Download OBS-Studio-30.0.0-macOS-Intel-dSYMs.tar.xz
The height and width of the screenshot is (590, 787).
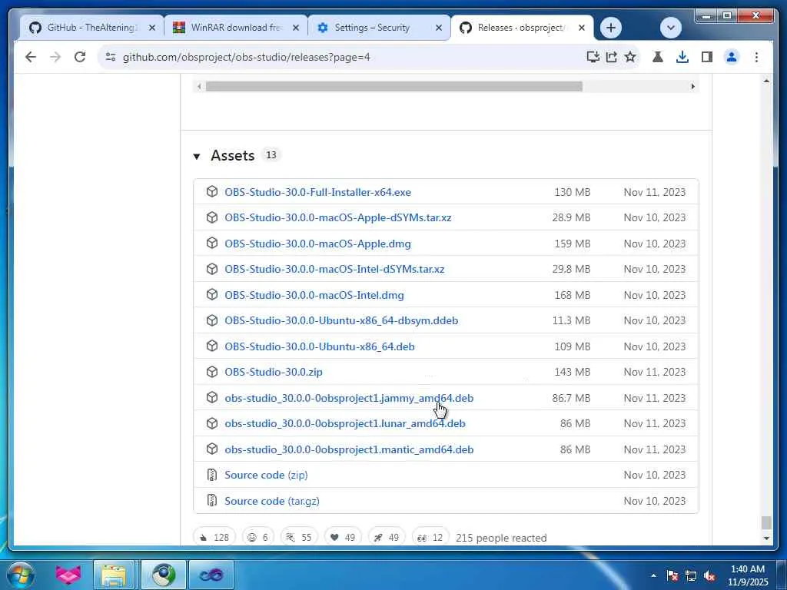coord(334,270)
